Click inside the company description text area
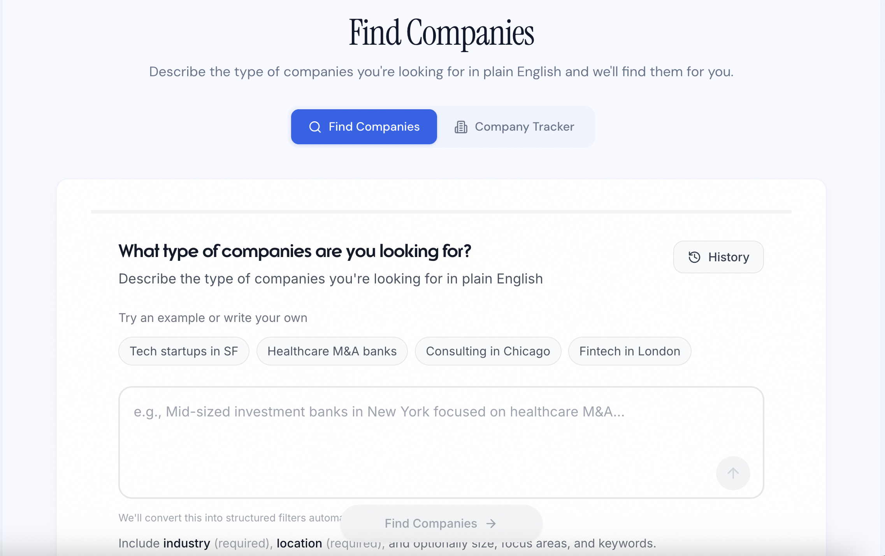Viewport: 885px width, 556px height. [440, 439]
